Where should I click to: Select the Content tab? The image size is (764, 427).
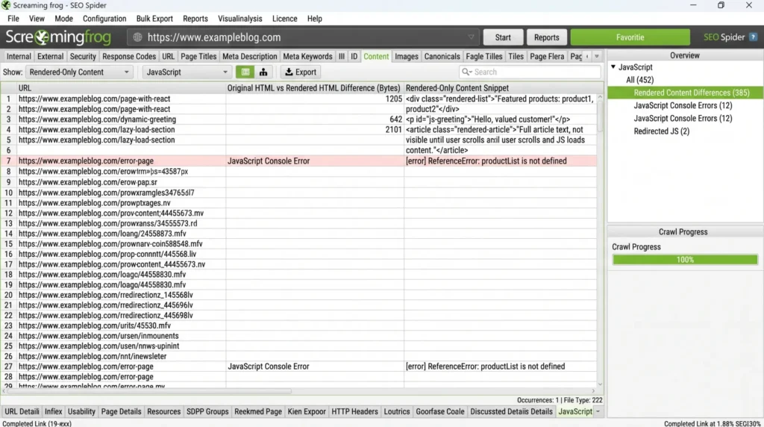coord(376,57)
